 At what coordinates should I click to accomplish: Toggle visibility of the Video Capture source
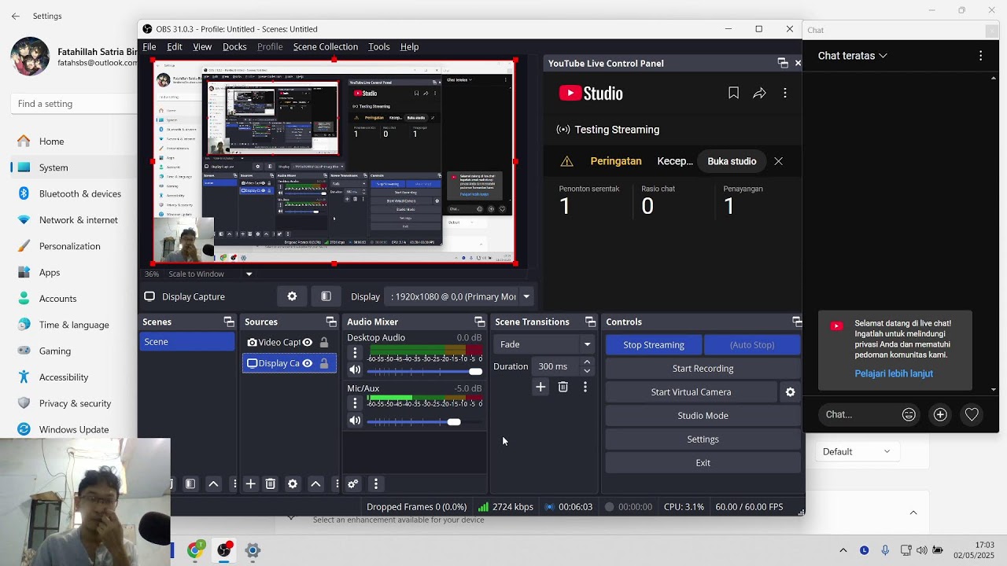pyautogui.click(x=308, y=342)
